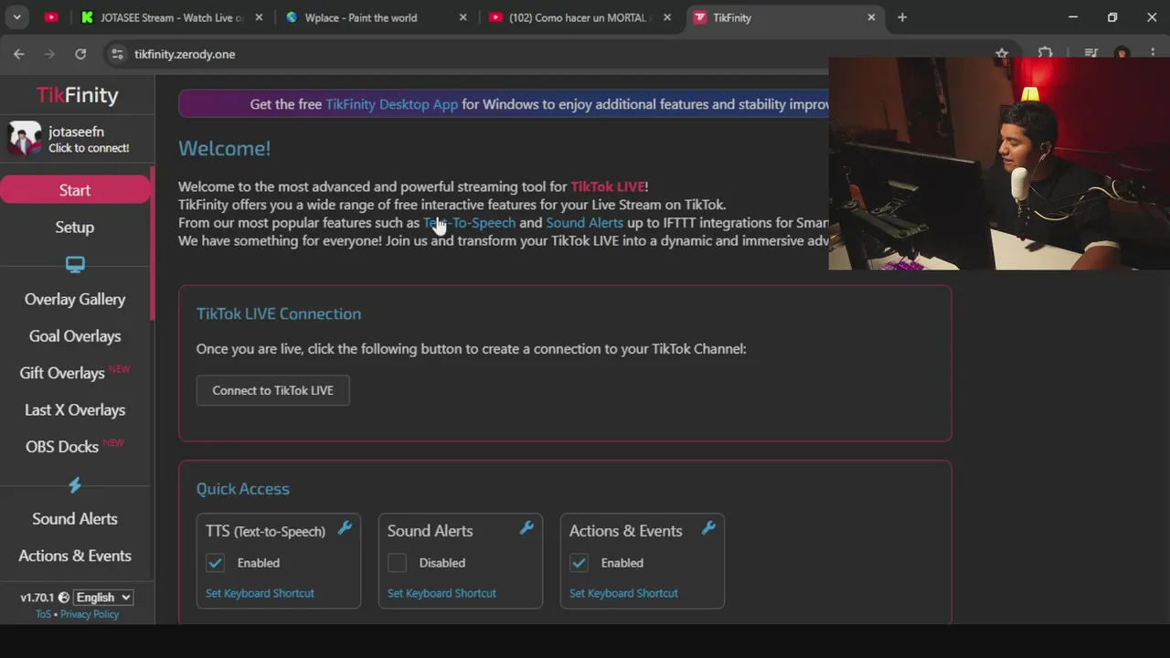1170x658 pixels.
Task: Click the webcam overlay thumbnail
Action: [999, 164]
